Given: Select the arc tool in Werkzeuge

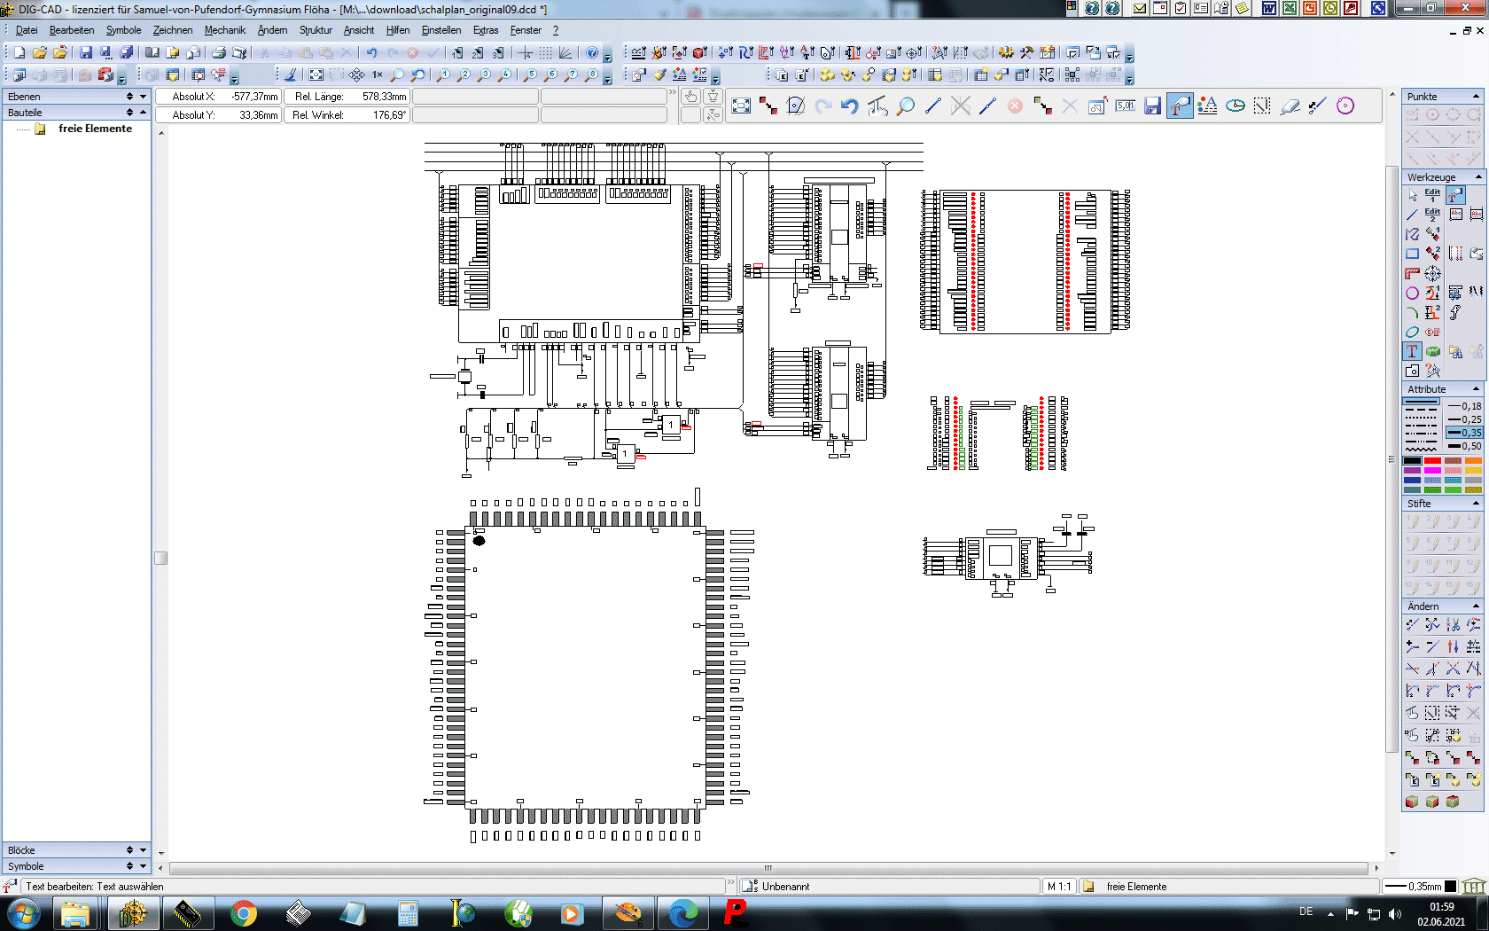Looking at the screenshot, I should point(1413,312).
